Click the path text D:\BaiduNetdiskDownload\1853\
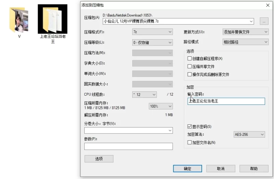This screenshot has height=179, width=274. 127,15
